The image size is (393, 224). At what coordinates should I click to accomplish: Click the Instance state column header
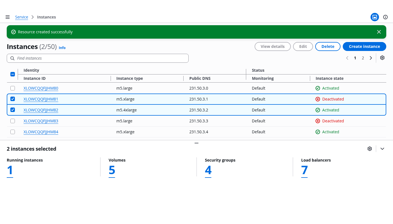coord(330,78)
